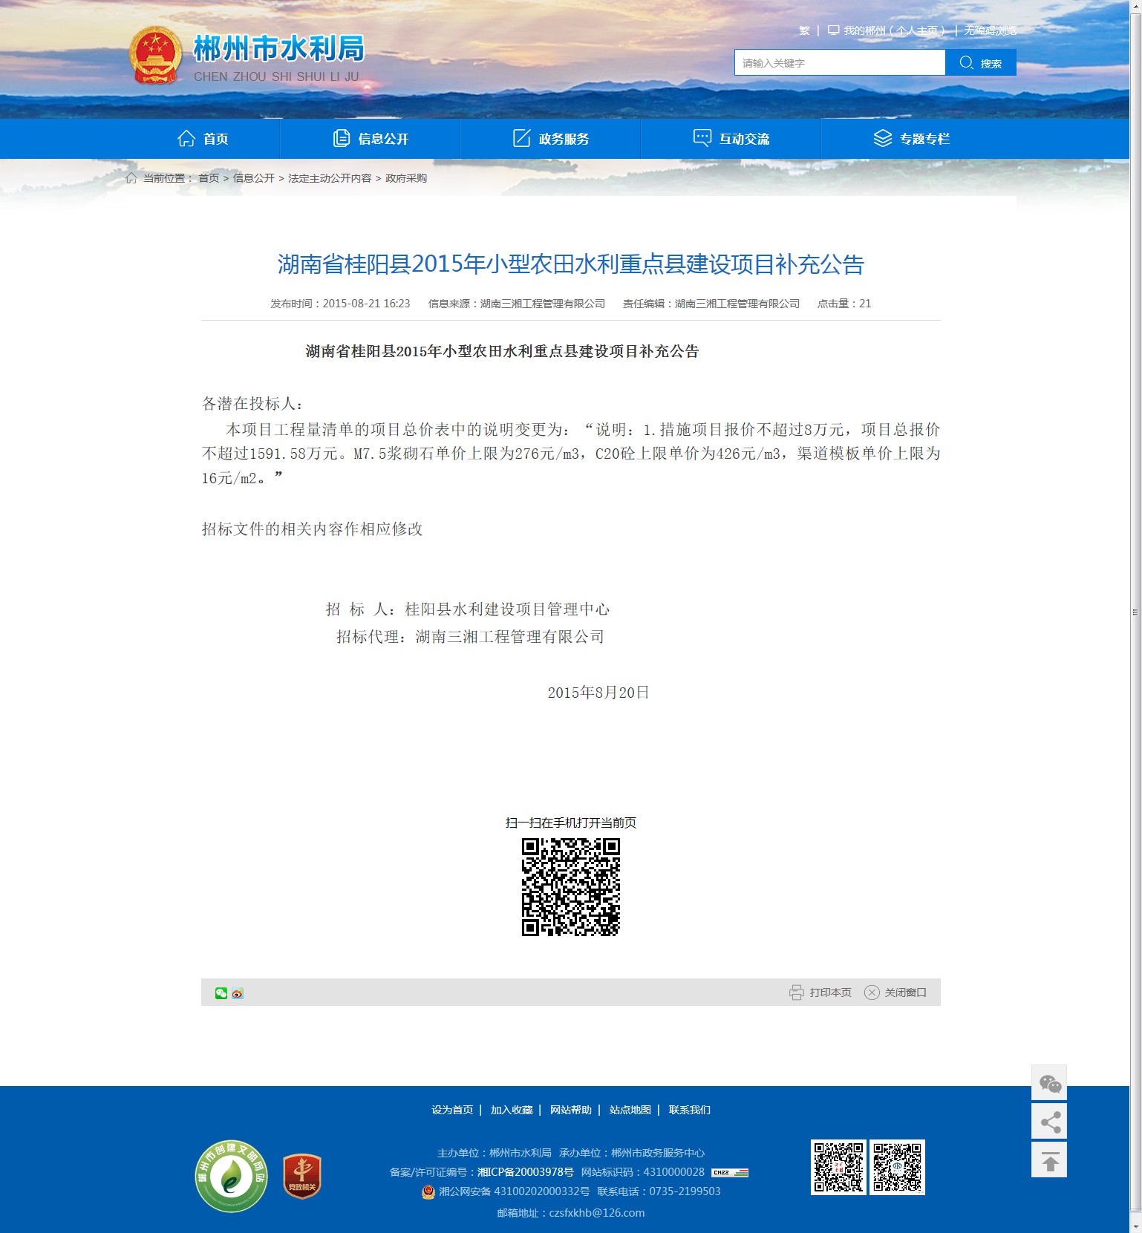This screenshot has width=1142, height=1233.
Task: Focus the keyword search input field
Action: click(840, 63)
